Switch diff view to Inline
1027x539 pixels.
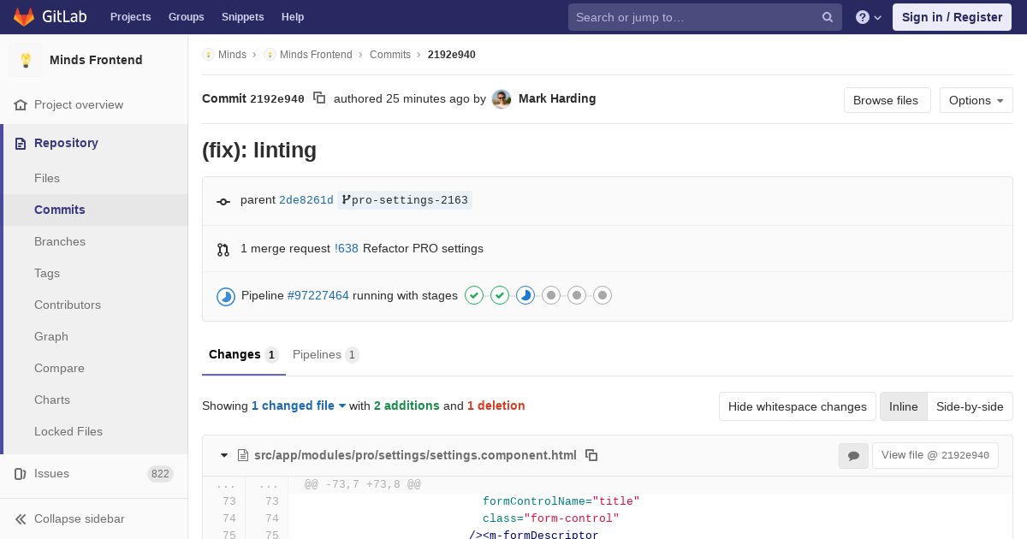(903, 406)
